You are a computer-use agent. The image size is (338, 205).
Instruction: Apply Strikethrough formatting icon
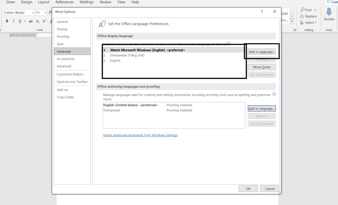pos(30,21)
